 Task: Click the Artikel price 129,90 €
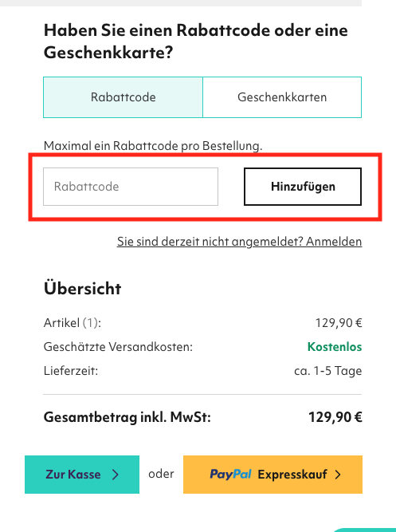[339, 323]
